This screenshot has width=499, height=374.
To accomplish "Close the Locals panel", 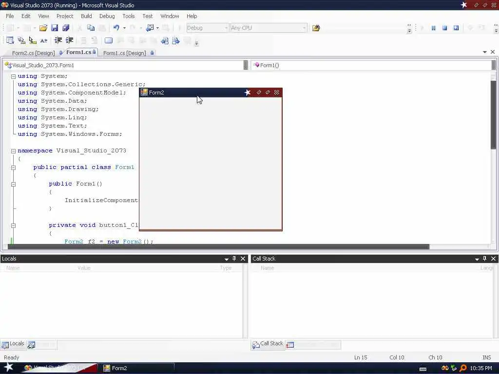I will click(x=243, y=259).
